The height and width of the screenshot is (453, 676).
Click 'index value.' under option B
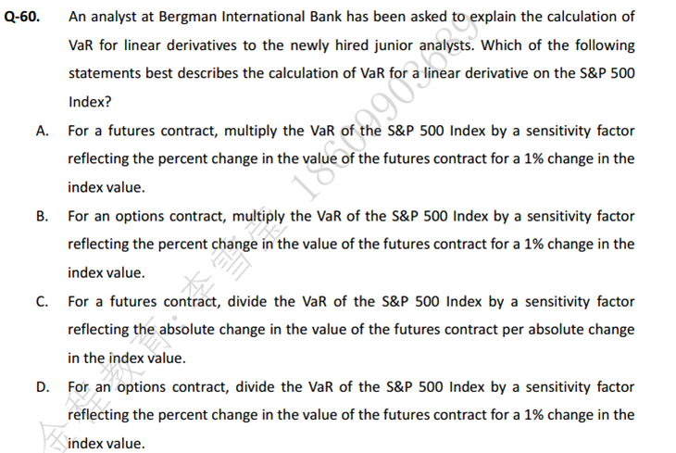pos(106,273)
